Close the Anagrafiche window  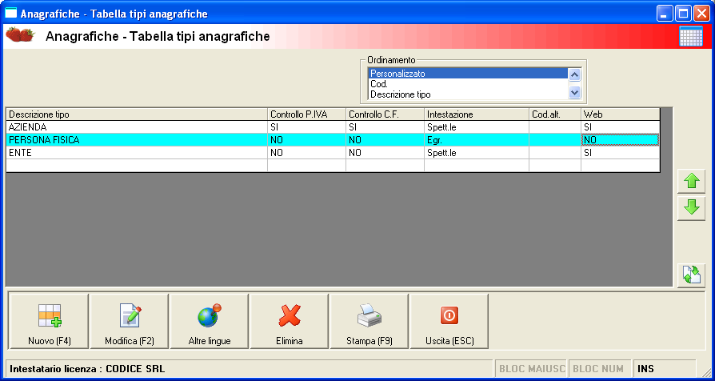pyautogui.click(x=701, y=14)
